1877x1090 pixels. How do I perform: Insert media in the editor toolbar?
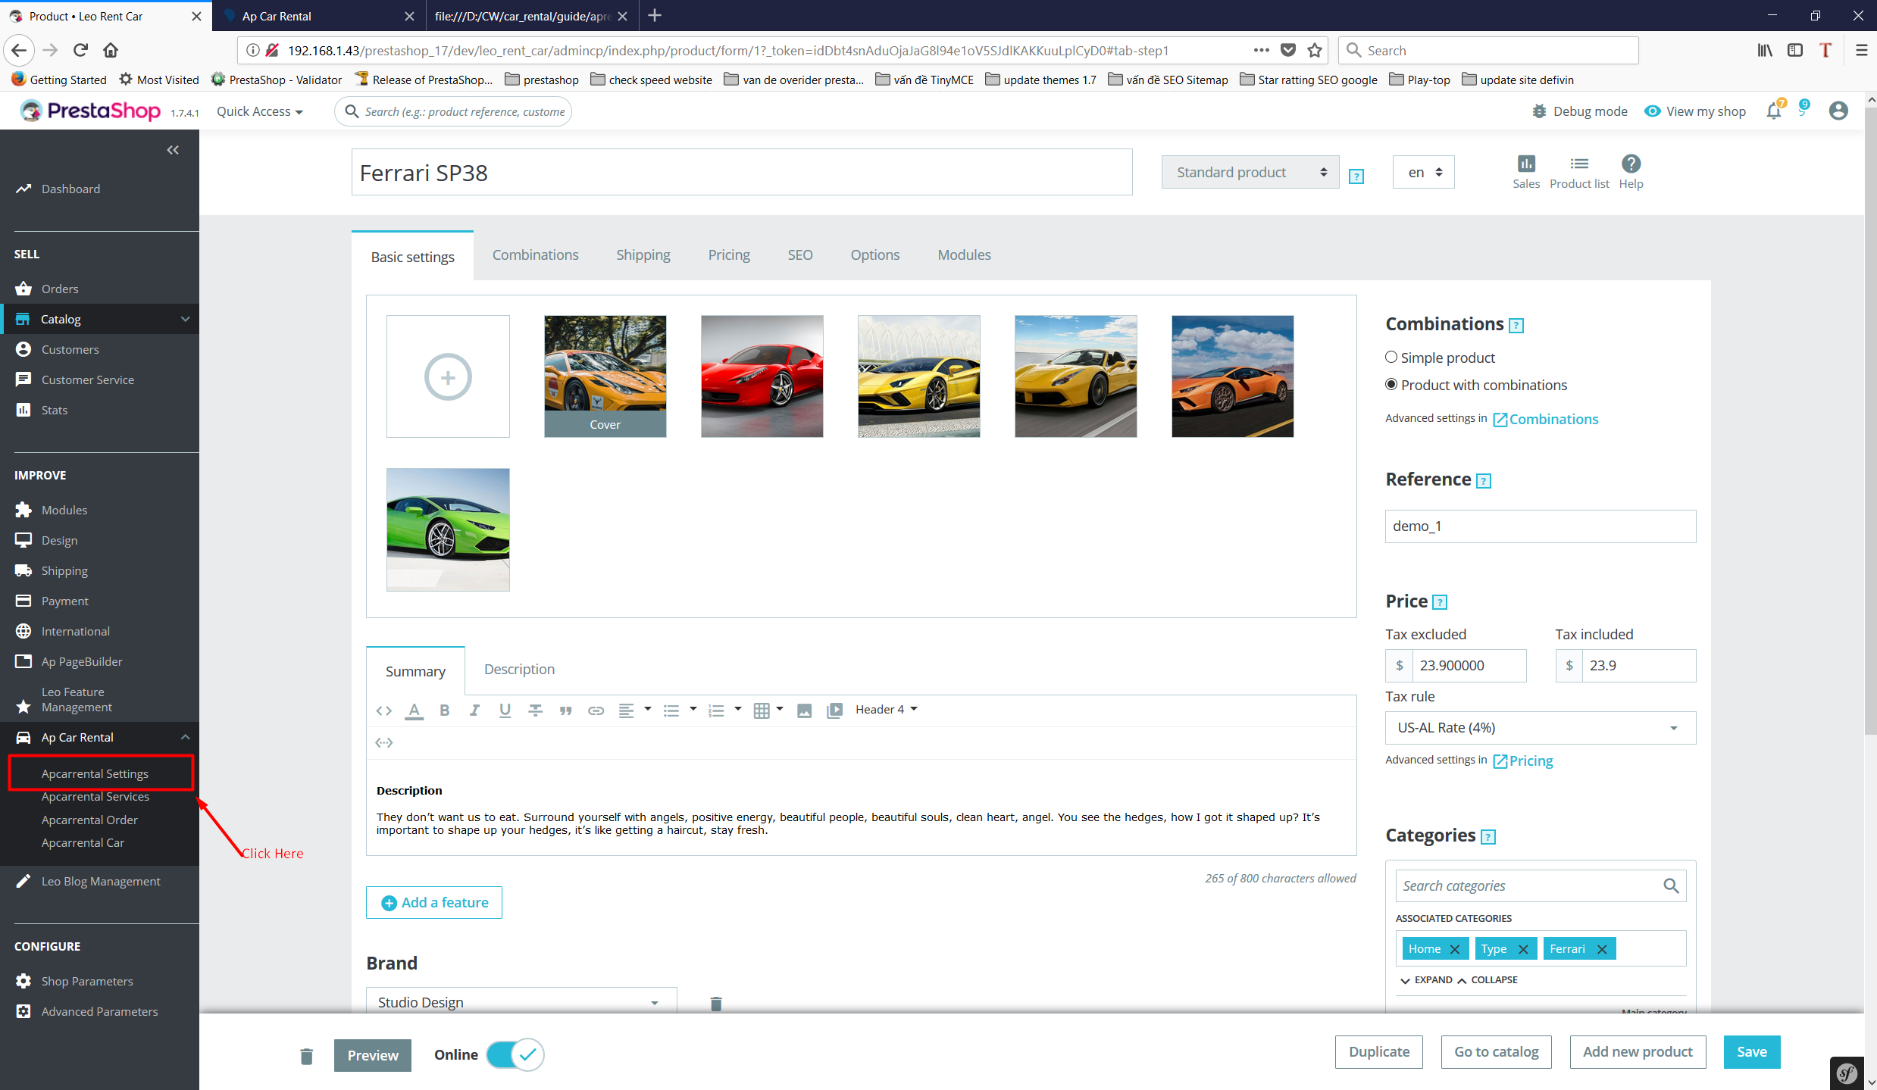(834, 711)
